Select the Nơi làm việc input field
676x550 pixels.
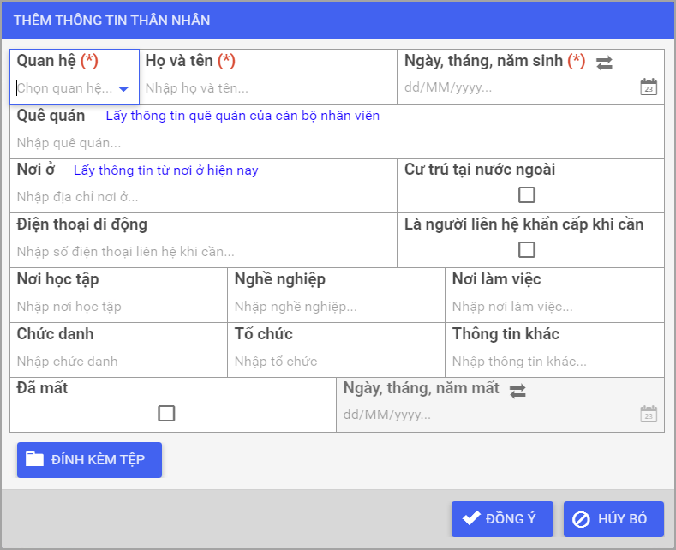(554, 307)
